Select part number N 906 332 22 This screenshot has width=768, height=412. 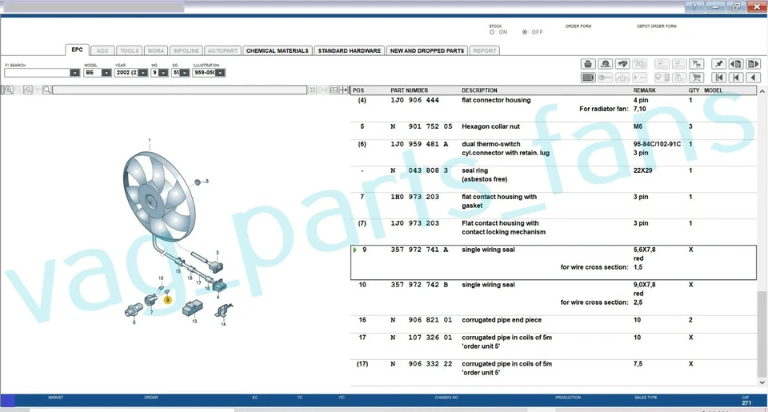(422, 364)
